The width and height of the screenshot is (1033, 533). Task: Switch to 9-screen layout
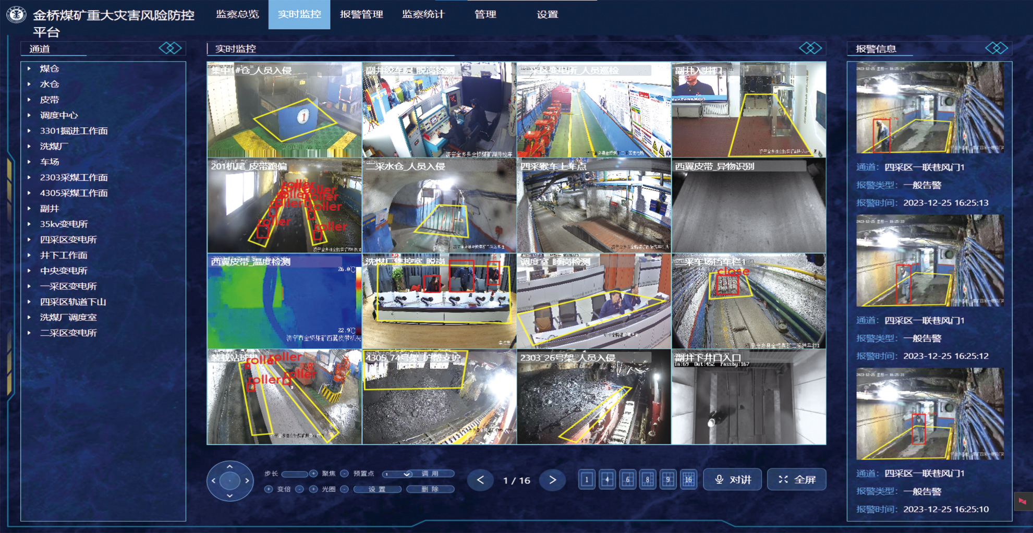(x=668, y=479)
